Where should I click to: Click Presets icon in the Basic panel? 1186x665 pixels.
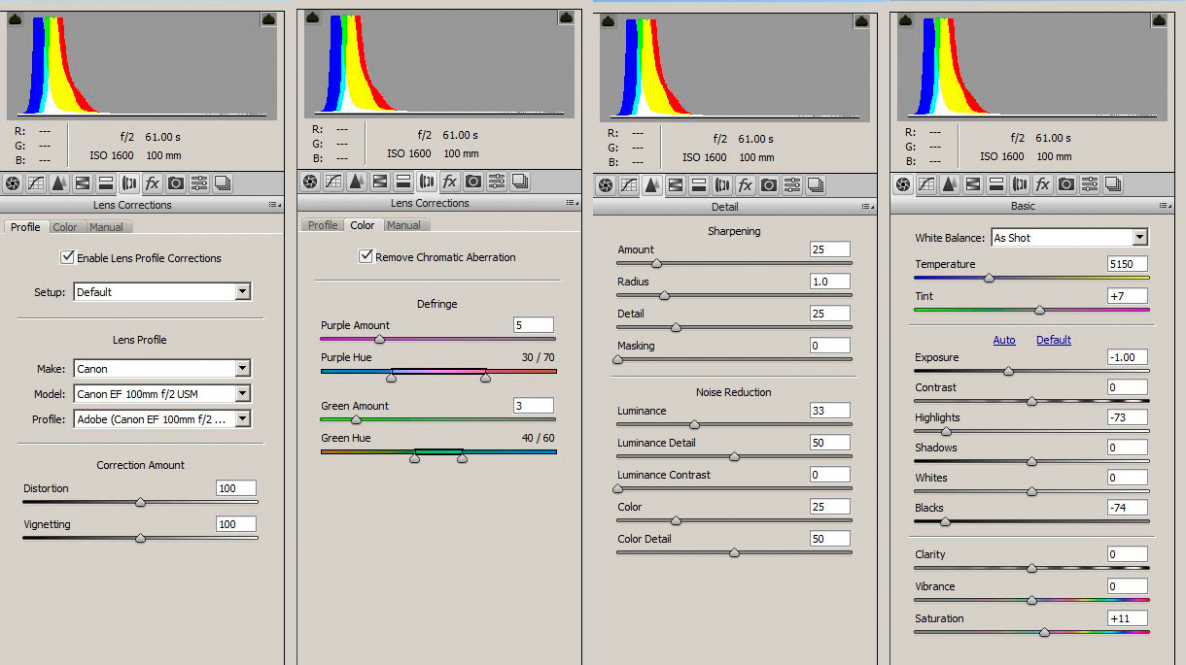pos(1090,184)
